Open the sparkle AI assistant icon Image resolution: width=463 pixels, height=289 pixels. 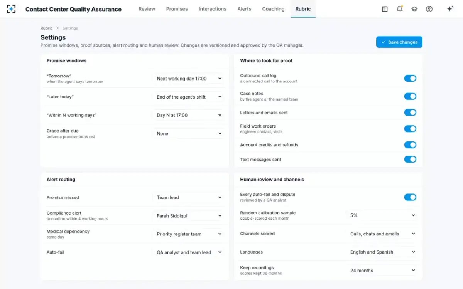click(450, 9)
